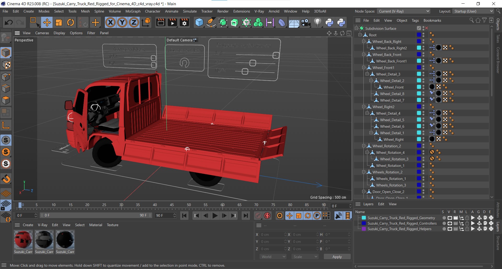Screen dimensions: 502x269
Task: Open Object Manager Tags menu
Action: point(415,20)
